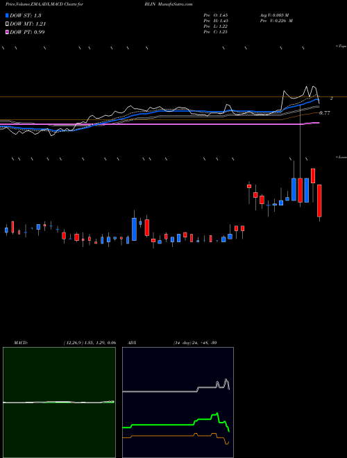
Task: Click the 'Pre O: 1.45' open value
Action: (x=216, y=15)
